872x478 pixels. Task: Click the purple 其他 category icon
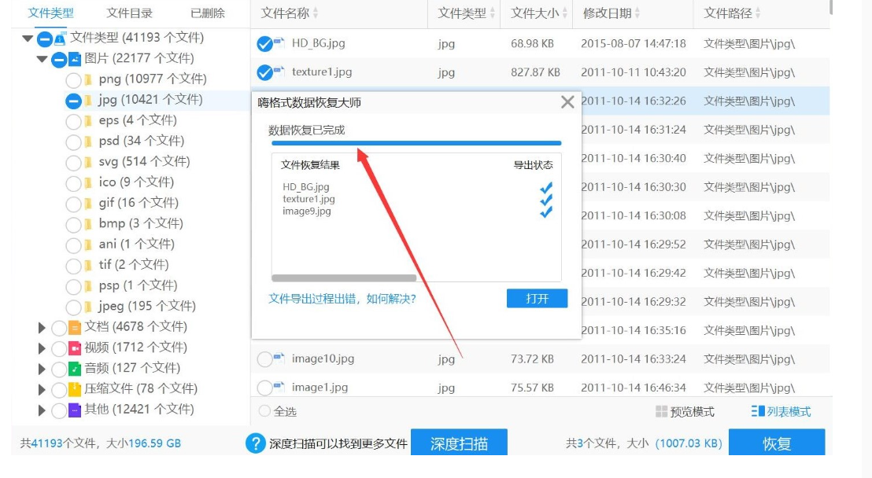[x=75, y=410]
